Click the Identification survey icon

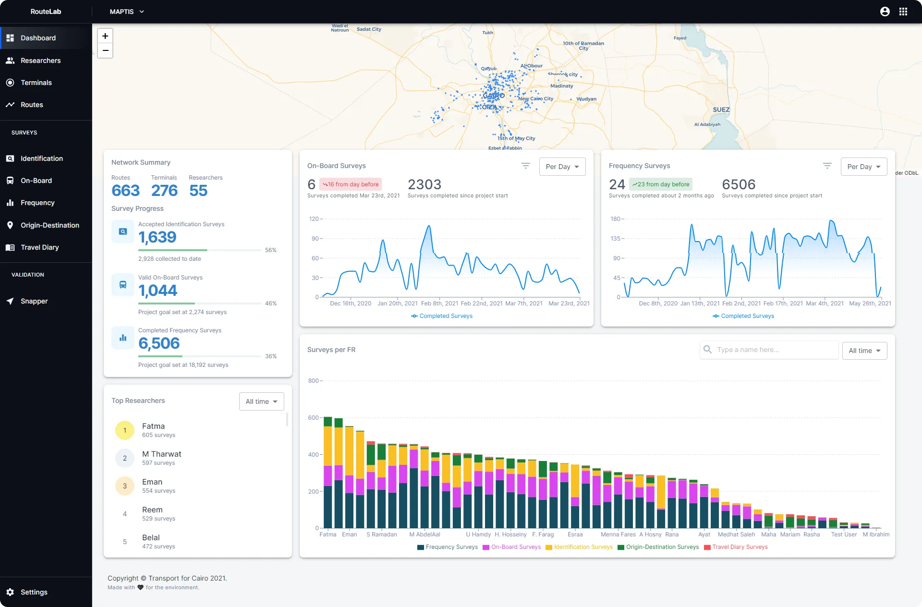coord(122,231)
